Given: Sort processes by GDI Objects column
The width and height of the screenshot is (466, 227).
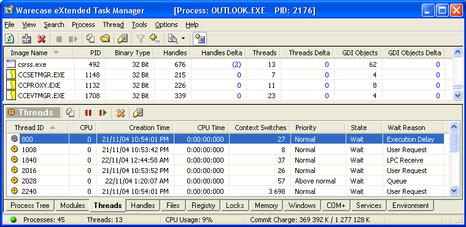Looking at the screenshot, I should click(x=358, y=53).
